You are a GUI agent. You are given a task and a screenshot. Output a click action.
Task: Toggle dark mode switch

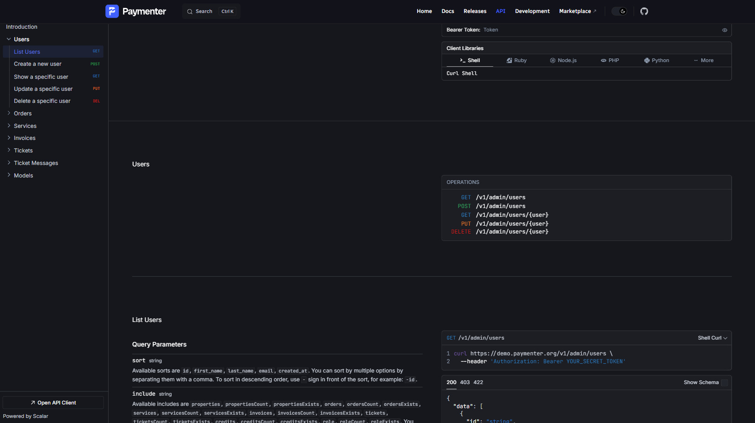tap(619, 11)
